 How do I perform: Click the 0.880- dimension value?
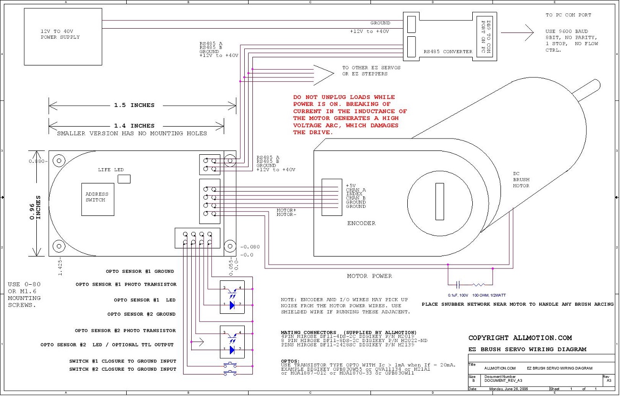[x=37, y=161]
